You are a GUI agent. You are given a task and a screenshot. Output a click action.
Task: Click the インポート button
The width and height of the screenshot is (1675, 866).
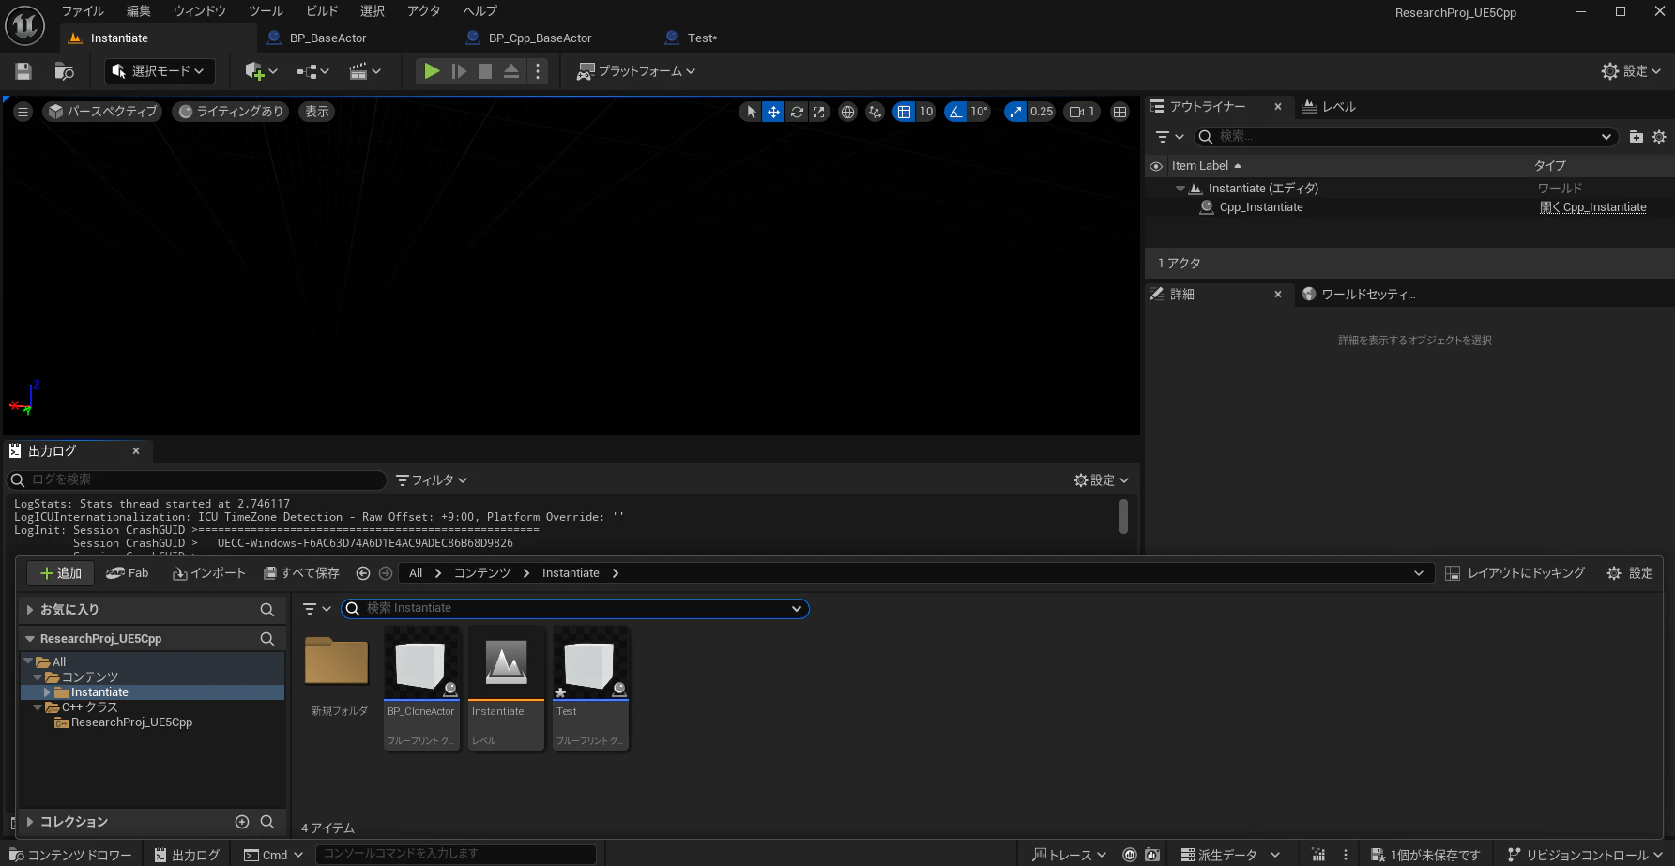click(209, 573)
